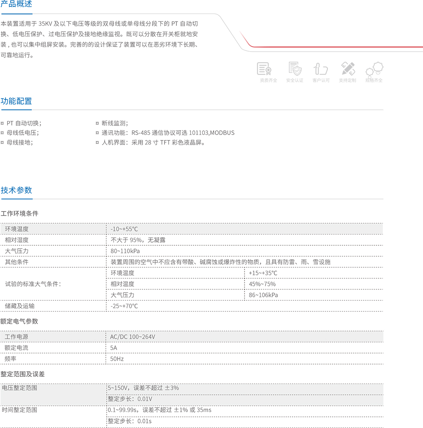Jump to the 功能配置 section heading
423x428 pixels.
point(16,101)
